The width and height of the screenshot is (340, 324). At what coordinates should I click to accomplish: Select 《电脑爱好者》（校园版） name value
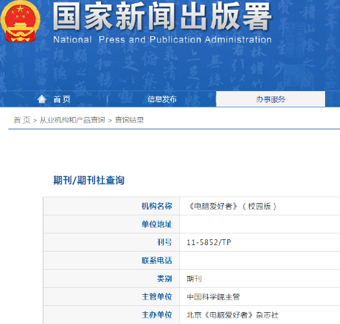coord(232,206)
